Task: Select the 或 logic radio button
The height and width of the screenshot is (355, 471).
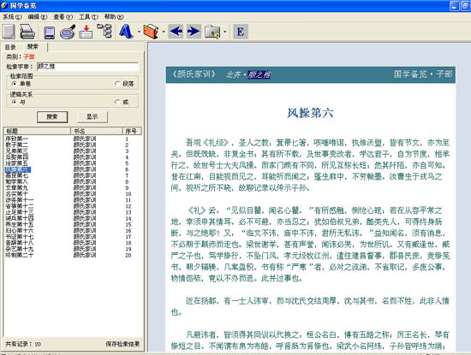Action: pyautogui.click(x=117, y=102)
